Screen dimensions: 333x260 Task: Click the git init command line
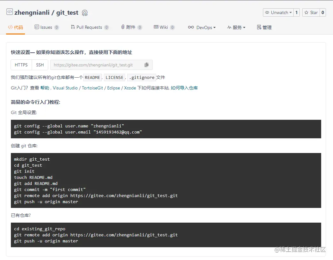[x=24, y=171]
